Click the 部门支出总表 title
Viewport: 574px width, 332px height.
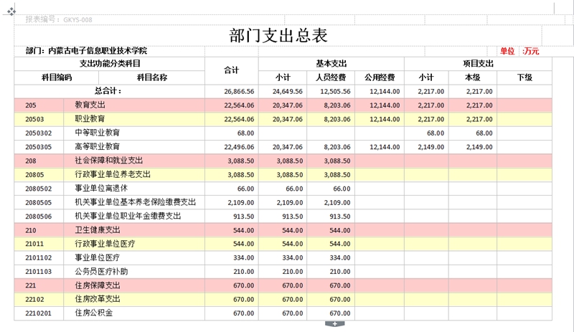pos(278,36)
